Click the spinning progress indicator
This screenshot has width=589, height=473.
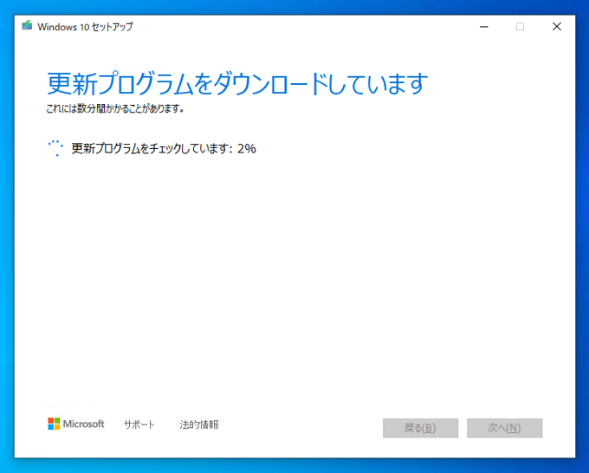click(55, 148)
